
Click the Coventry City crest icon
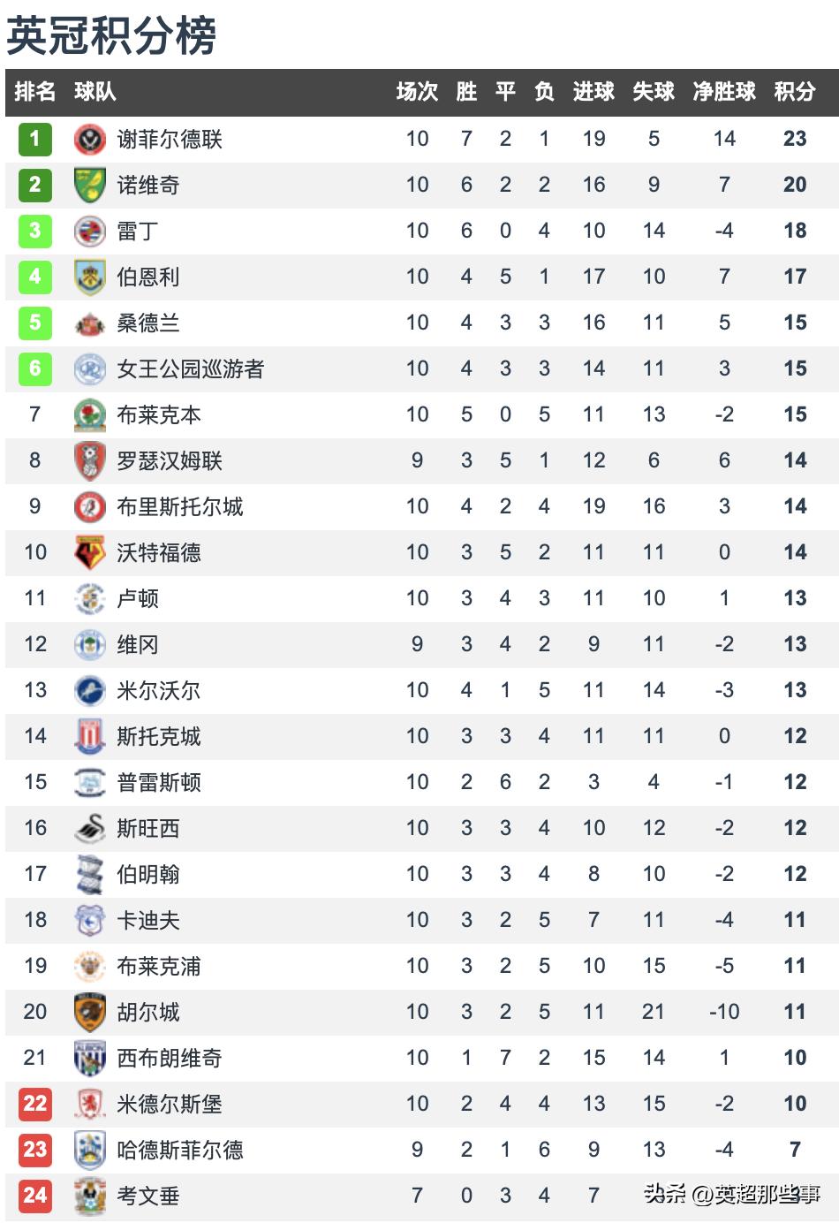click(x=90, y=1196)
